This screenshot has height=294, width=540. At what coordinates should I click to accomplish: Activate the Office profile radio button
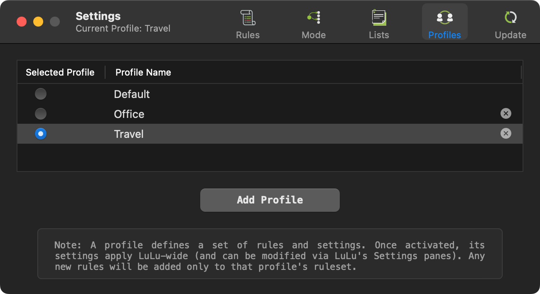pos(41,113)
